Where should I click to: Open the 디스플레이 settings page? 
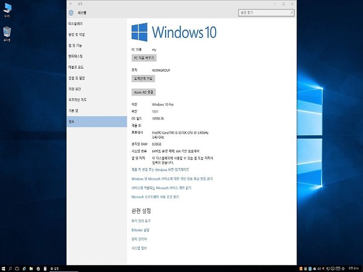[96, 24]
